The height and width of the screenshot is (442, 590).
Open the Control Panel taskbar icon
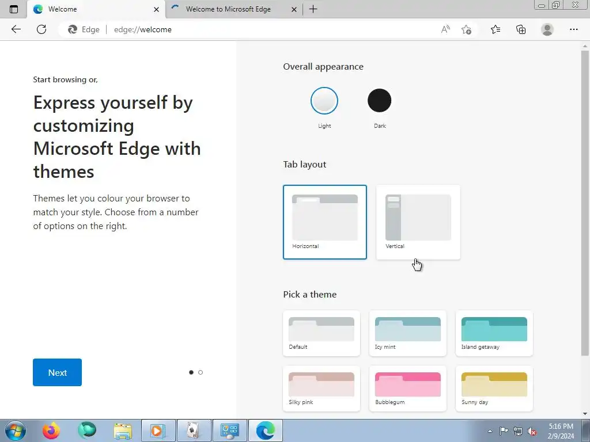pos(230,430)
